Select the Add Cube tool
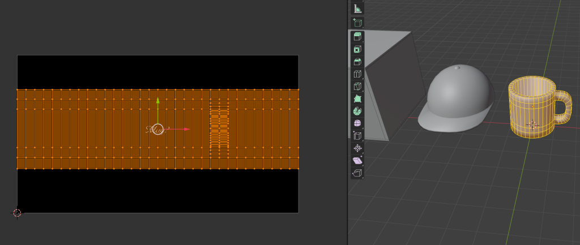 point(357,23)
